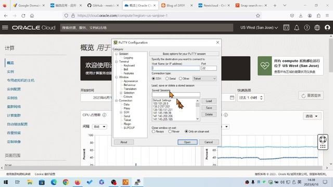Select Logging in PuTTY category tree

129,58
